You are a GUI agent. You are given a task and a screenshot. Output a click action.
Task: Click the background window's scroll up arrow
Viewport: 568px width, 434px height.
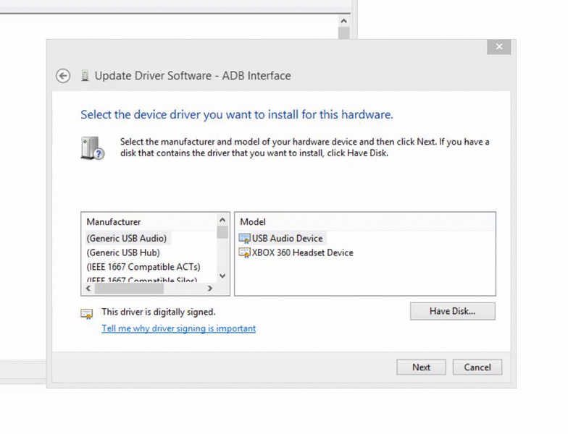coord(343,21)
